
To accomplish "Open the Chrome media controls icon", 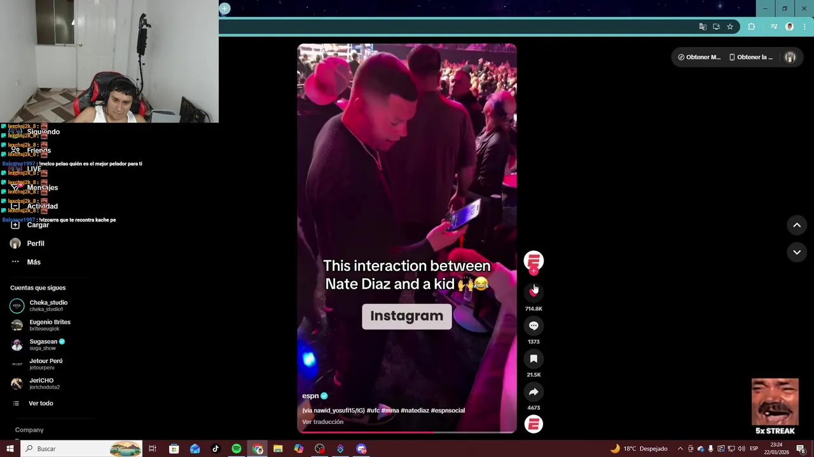I will pos(774,27).
